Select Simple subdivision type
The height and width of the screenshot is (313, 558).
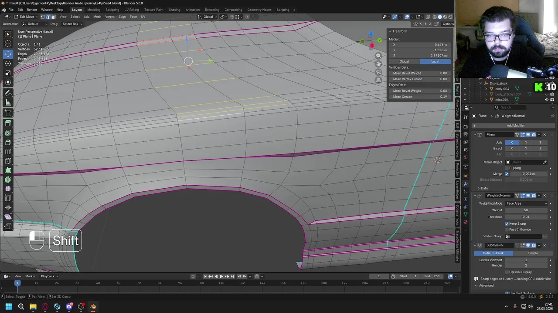[533, 253]
